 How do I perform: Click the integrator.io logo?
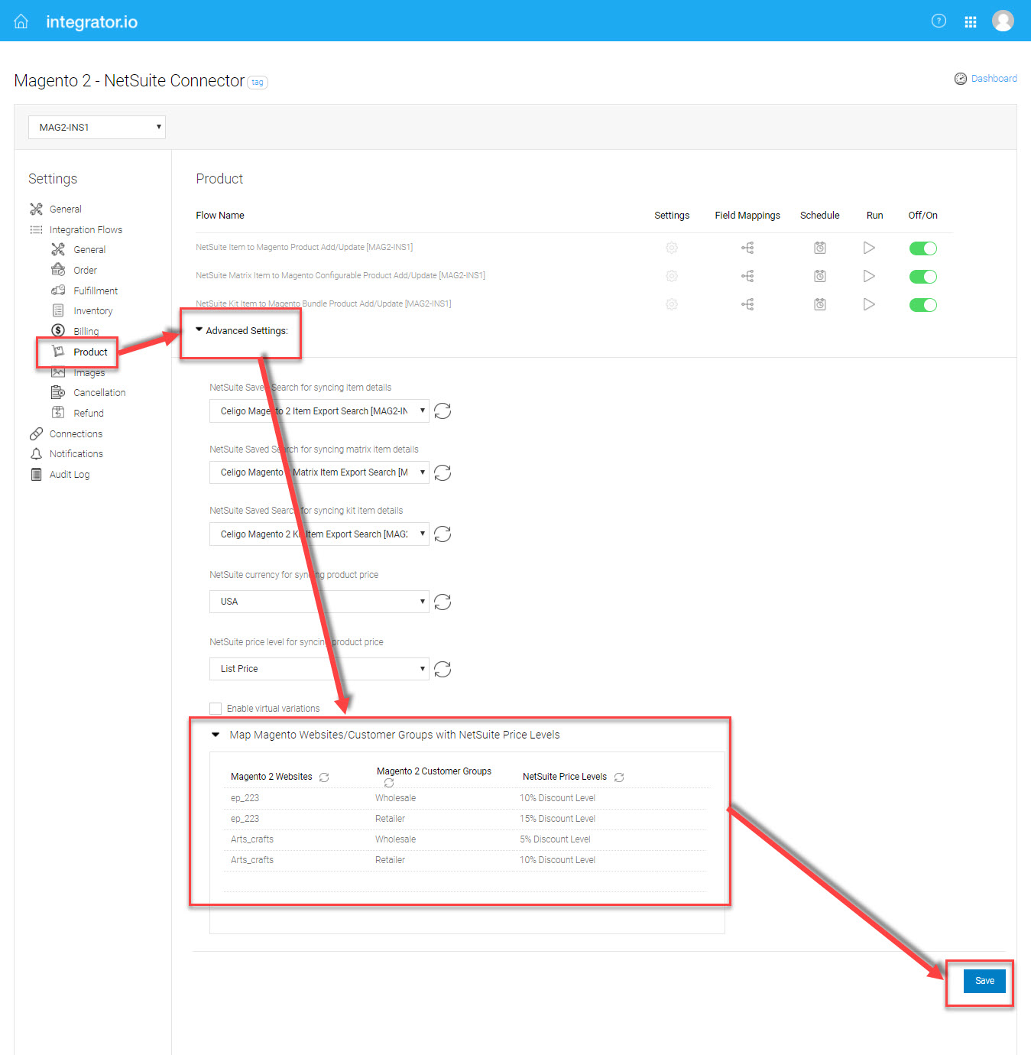92,22
